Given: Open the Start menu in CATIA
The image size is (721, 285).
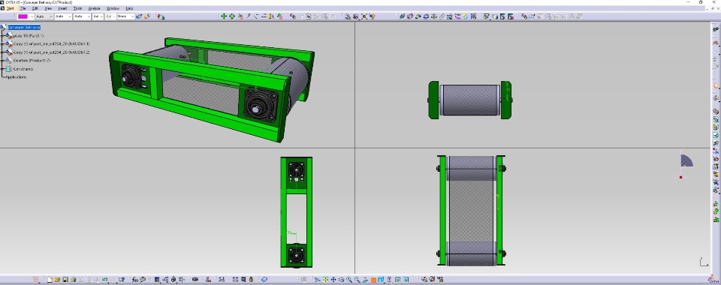Looking at the screenshot, I should tap(10, 8).
